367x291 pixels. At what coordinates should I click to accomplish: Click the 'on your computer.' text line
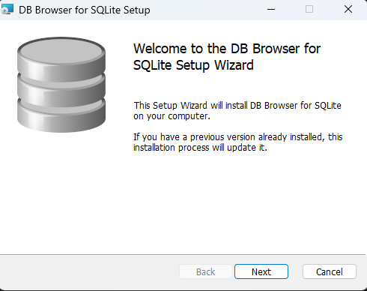coord(172,116)
